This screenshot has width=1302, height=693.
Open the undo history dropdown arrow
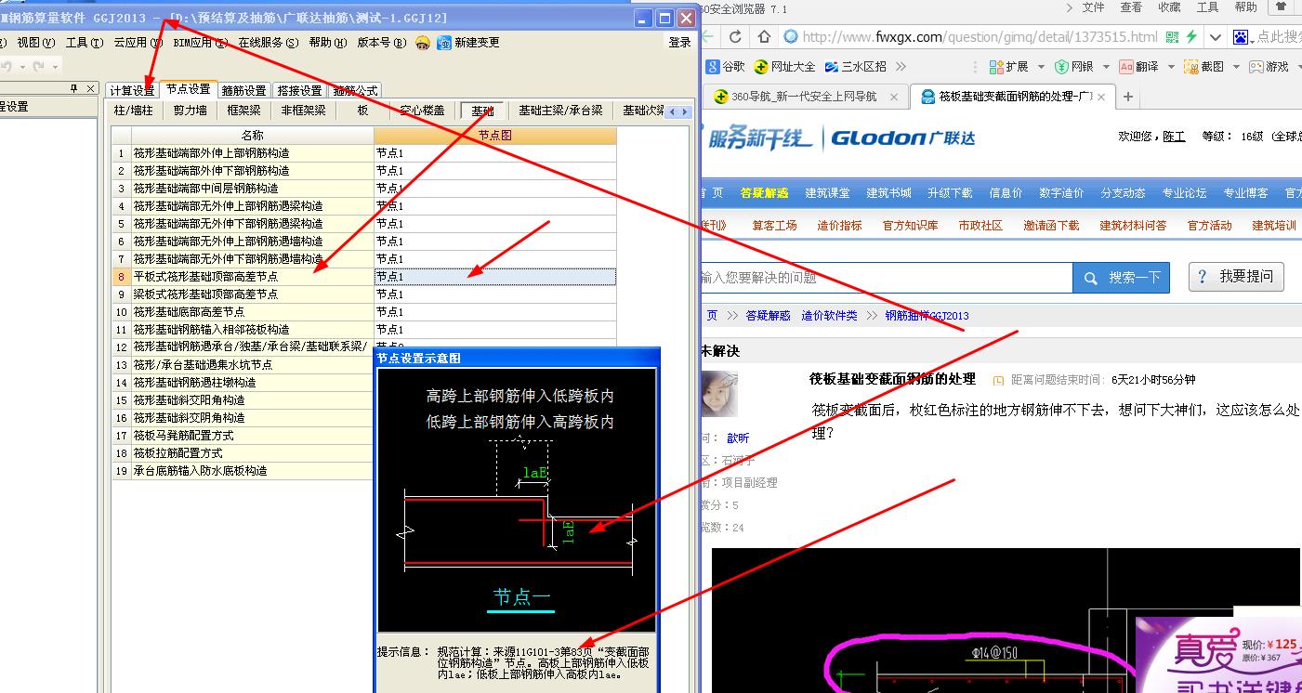point(21,67)
